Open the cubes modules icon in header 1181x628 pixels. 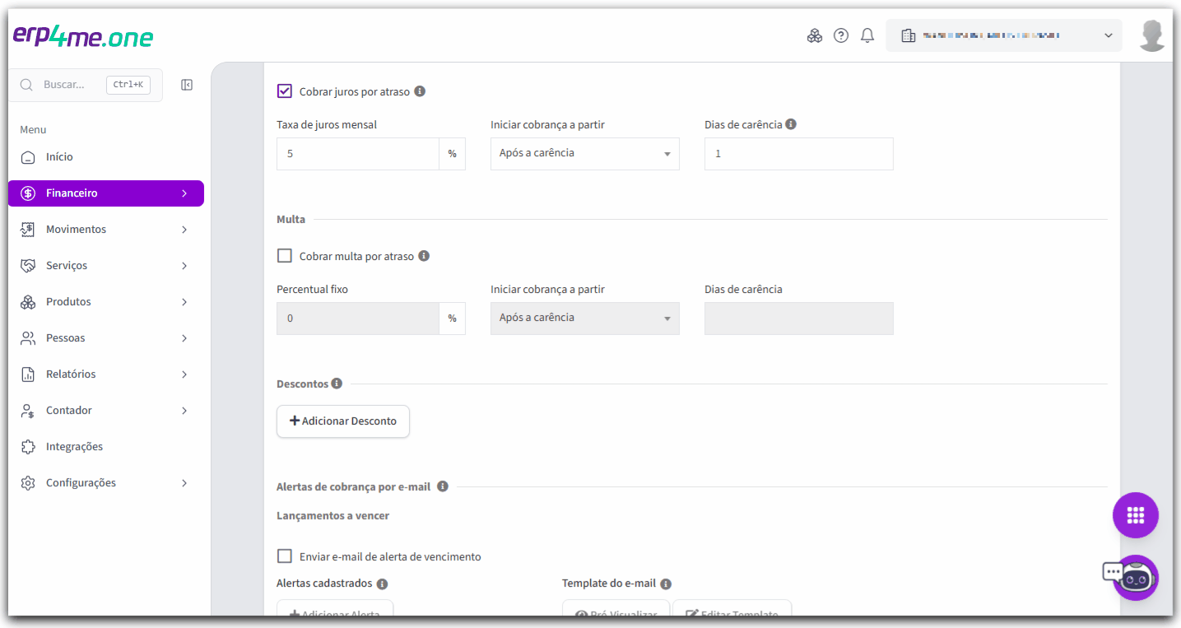point(814,35)
